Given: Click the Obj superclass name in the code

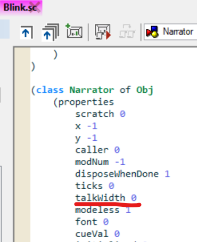Looking at the screenshot, I should (x=144, y=90).
